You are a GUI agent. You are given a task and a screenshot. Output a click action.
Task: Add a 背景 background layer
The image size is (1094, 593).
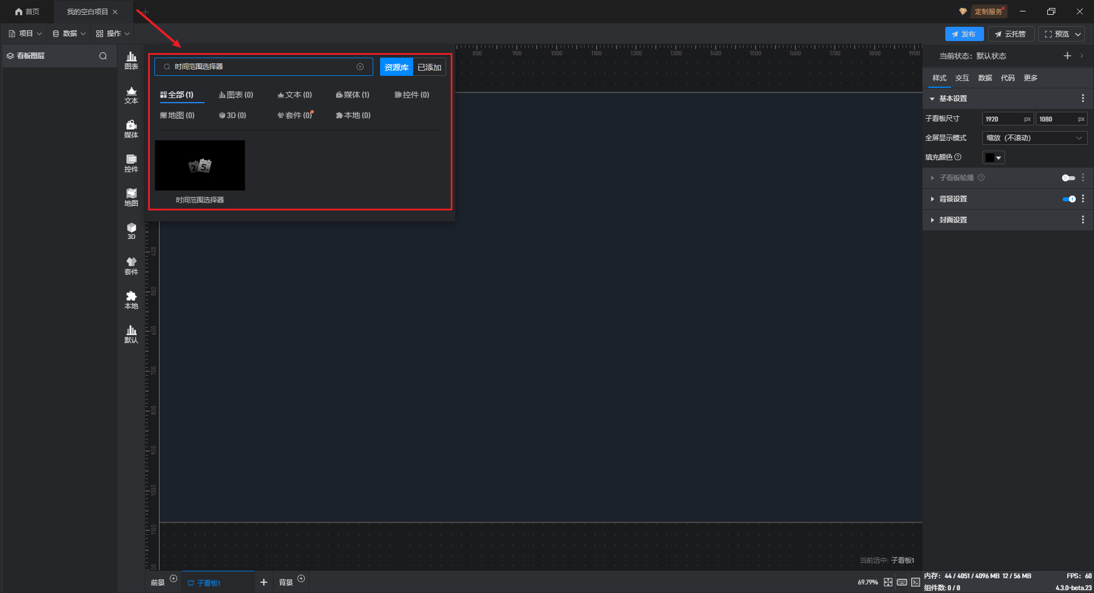(301, 579)
